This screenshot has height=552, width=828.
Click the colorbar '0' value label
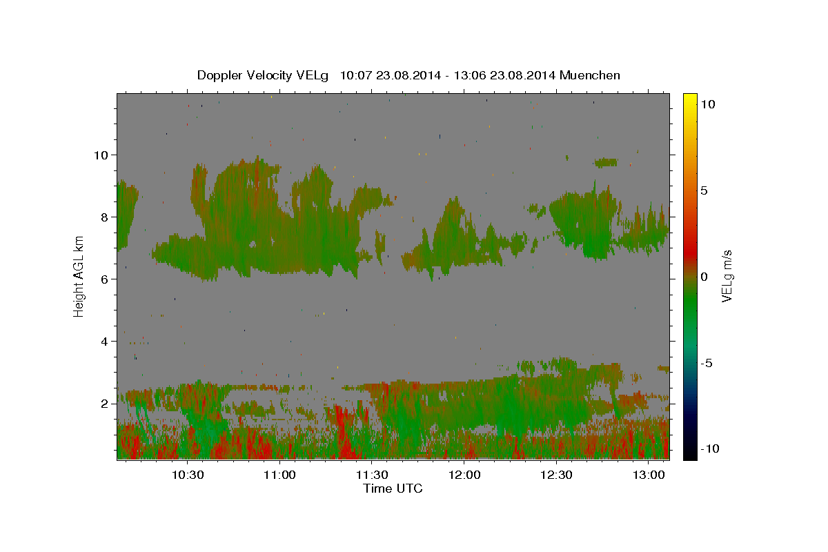pyautogui.click(x=704, y=277)
